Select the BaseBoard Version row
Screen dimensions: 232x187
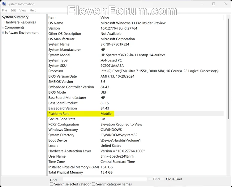(x=135, y=108)
